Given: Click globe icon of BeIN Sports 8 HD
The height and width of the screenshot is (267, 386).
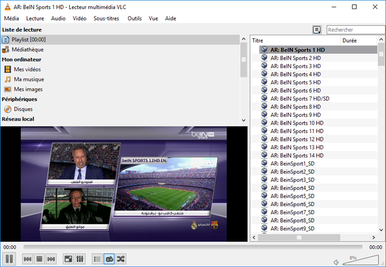Looking at the screenshot, I should coord(264,106).
